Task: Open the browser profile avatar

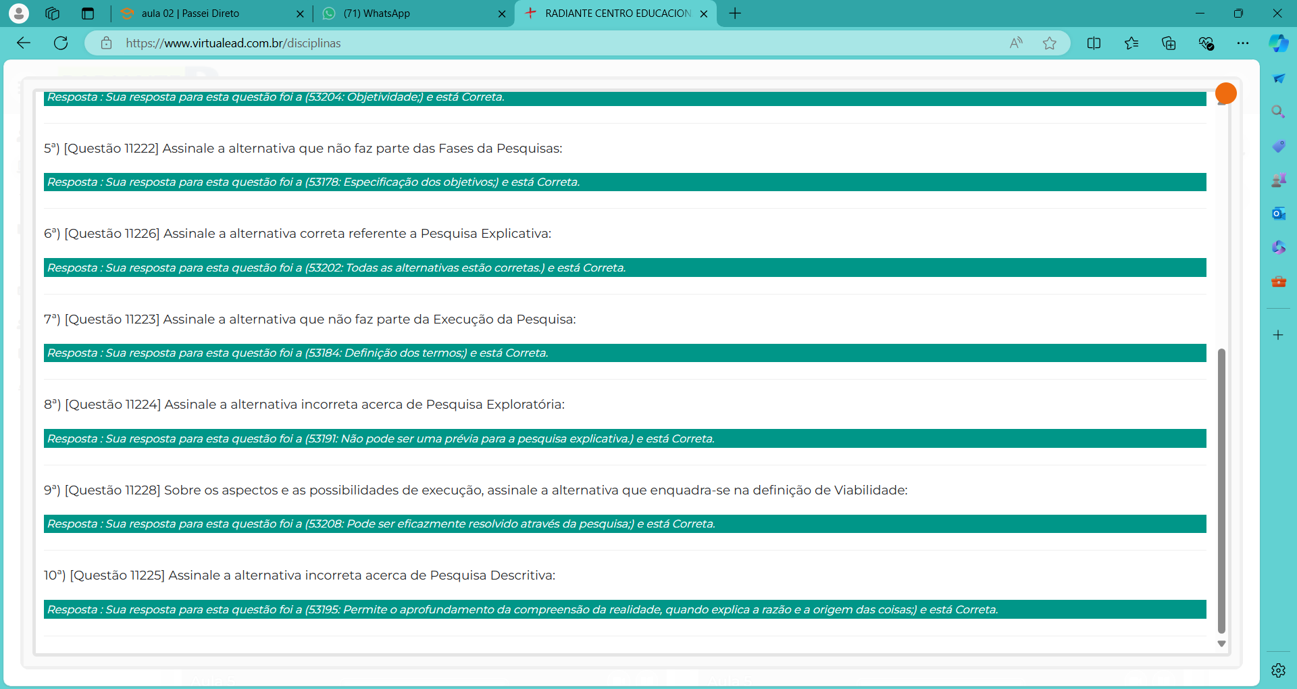Action: point(19,14)
